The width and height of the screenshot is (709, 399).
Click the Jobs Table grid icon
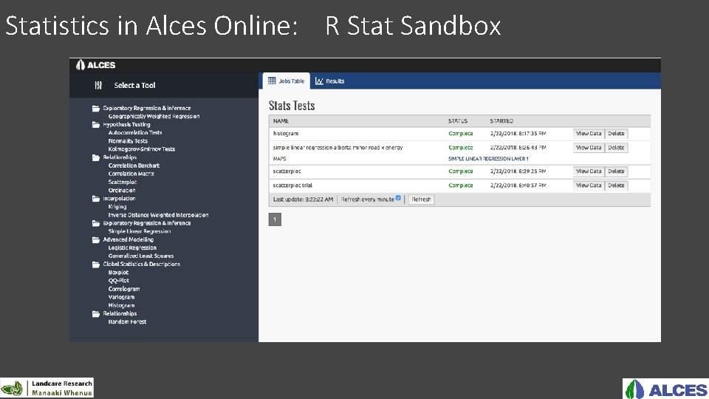pyautogui.click(x=272, y=81)
